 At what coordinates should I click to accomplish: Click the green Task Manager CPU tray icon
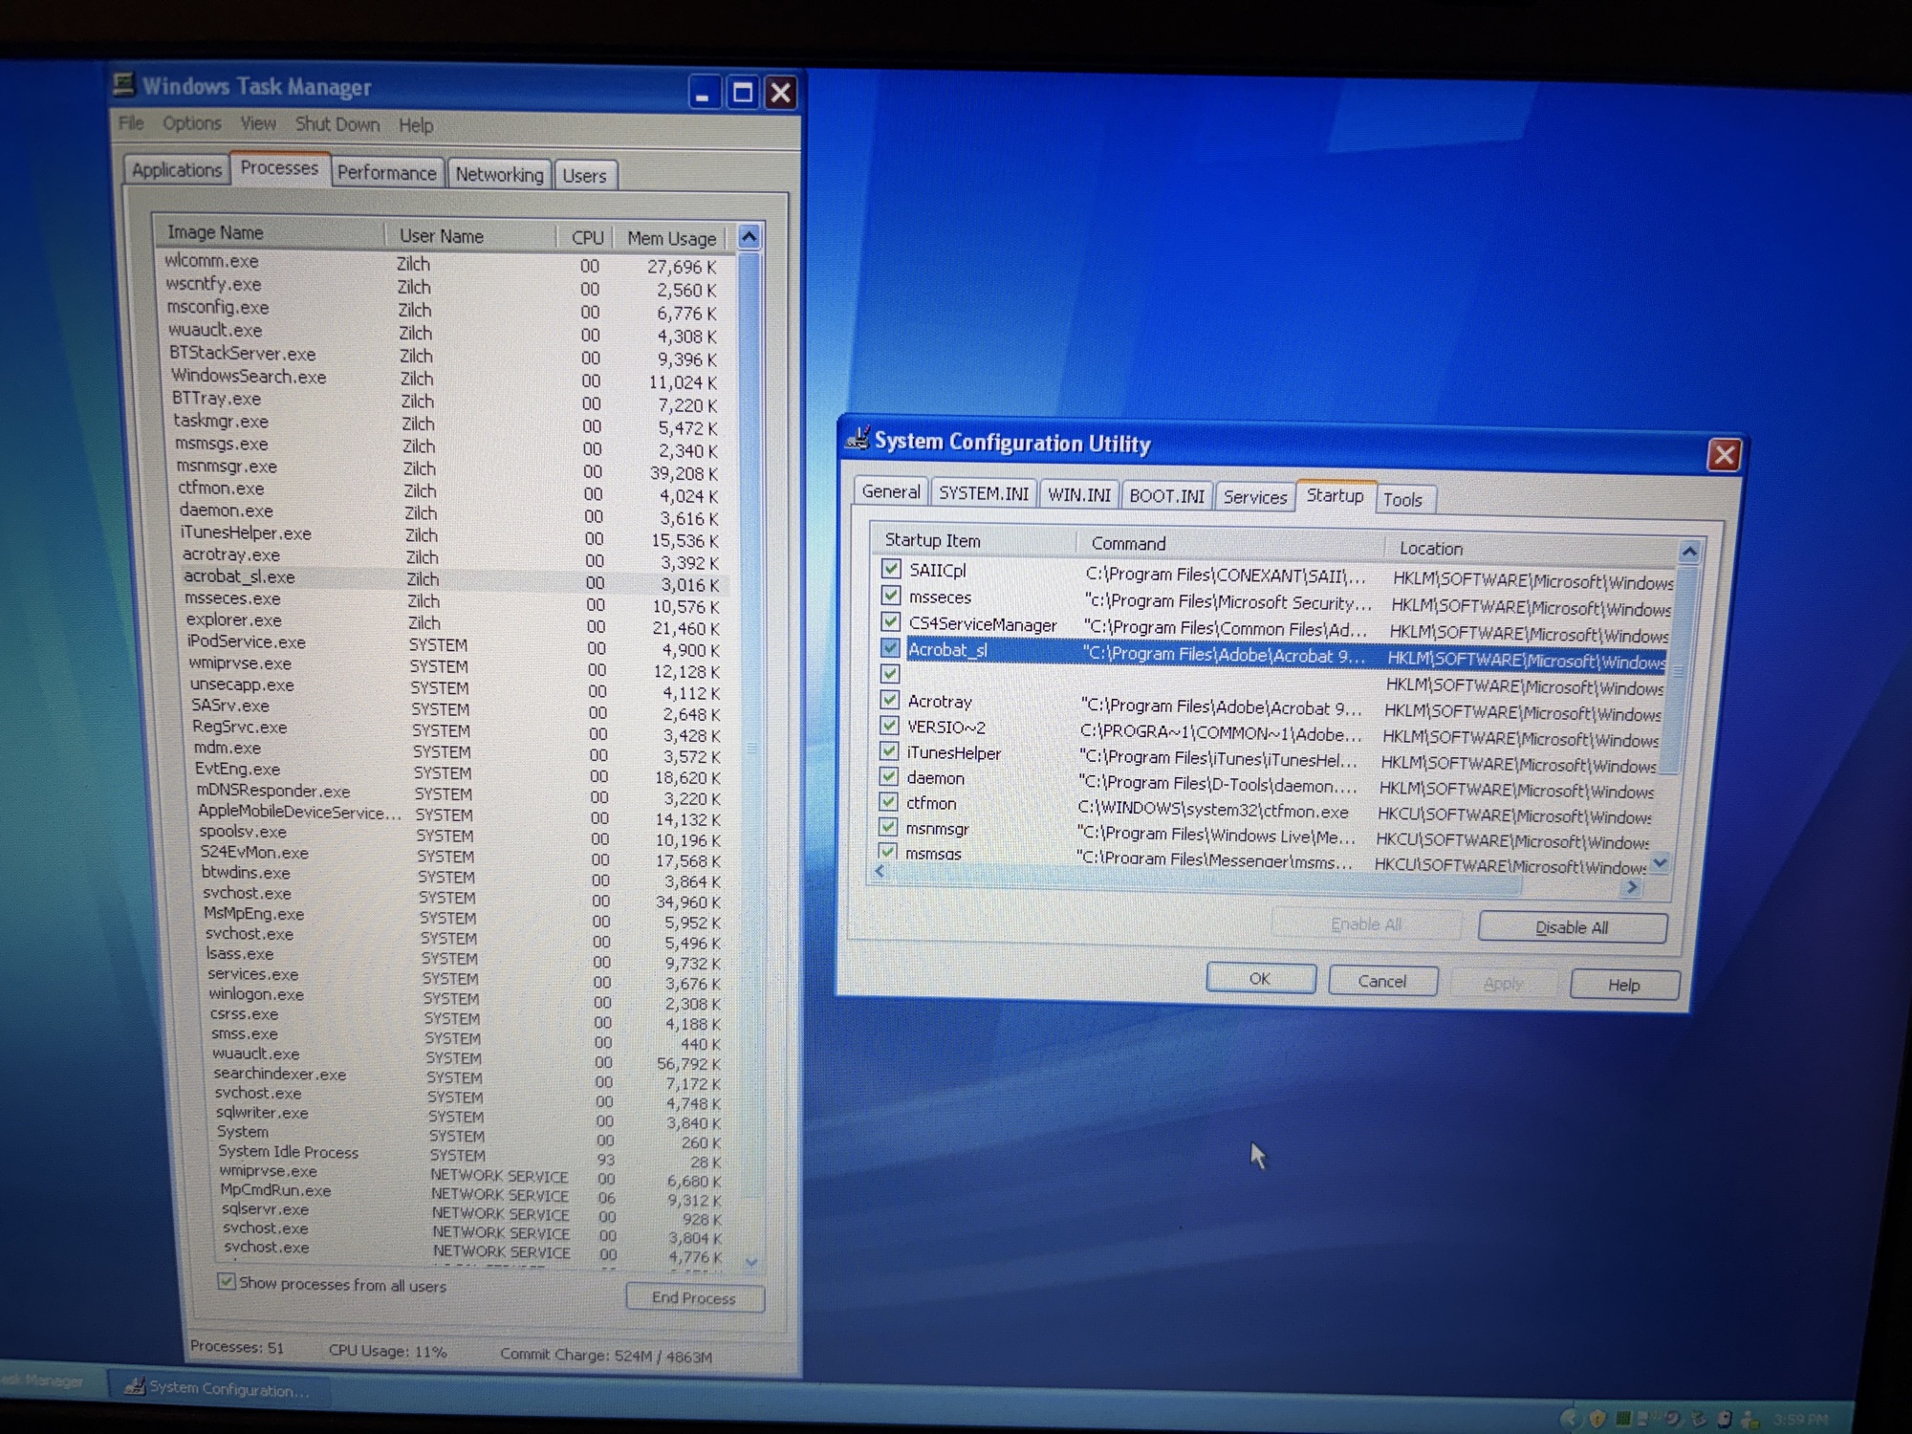click(x=1623, y=1419)
